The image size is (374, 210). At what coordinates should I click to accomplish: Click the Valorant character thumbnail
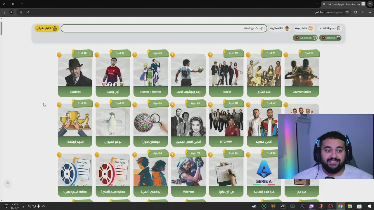coord(188,172)
